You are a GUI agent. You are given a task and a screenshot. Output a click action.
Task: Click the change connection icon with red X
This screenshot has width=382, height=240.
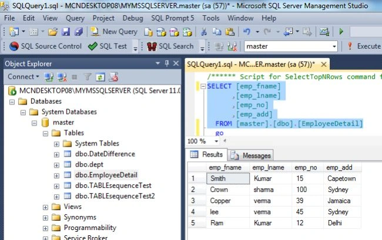point(232,46)
